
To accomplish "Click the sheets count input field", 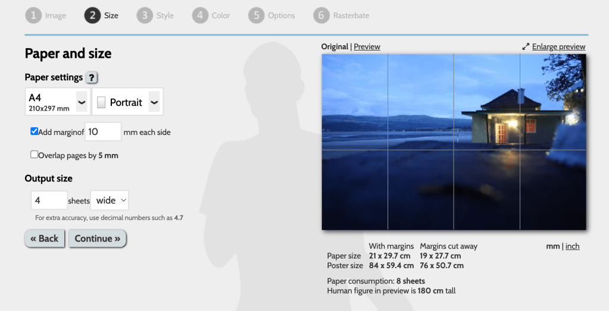I will [x=49, y=200].
